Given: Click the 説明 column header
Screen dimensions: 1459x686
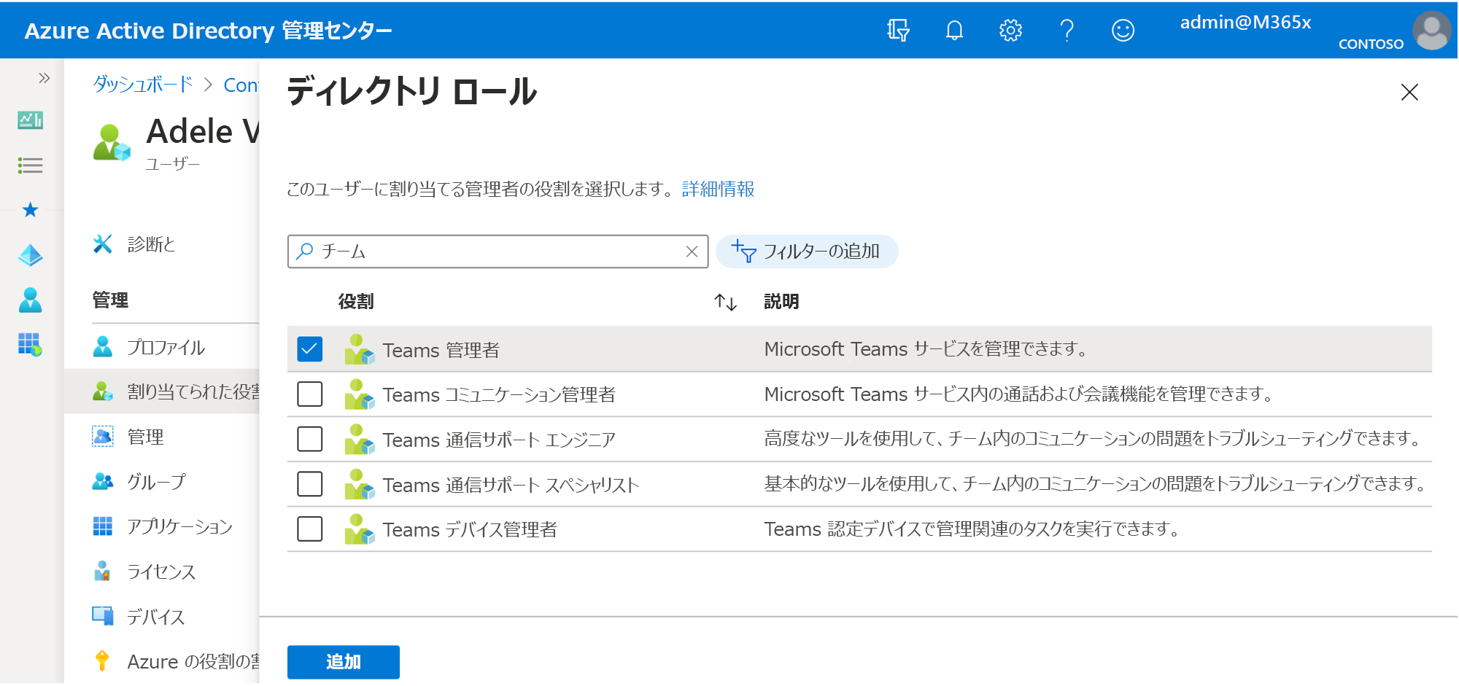Looking at the screenshot, I should (x=781, y=302).
